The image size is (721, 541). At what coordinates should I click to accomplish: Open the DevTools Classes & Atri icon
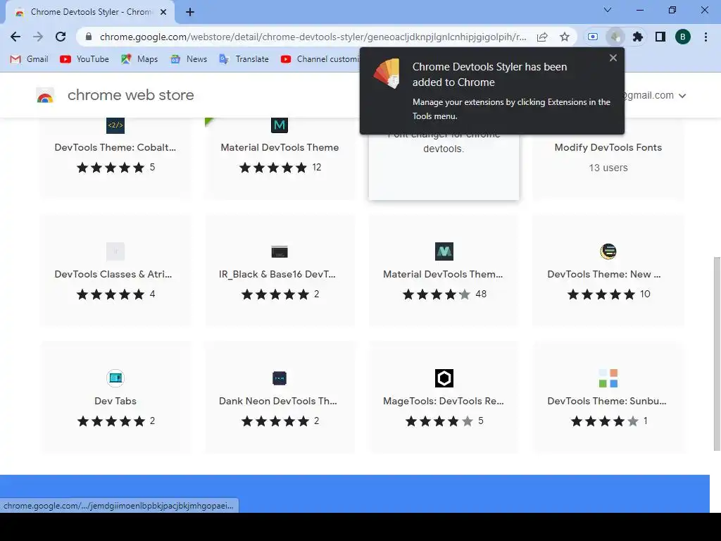pos(115,251)
